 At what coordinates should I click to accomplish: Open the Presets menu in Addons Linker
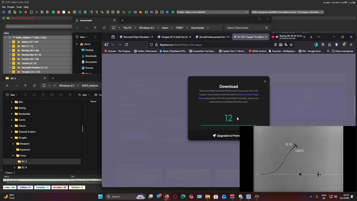[x=11, y=7]
